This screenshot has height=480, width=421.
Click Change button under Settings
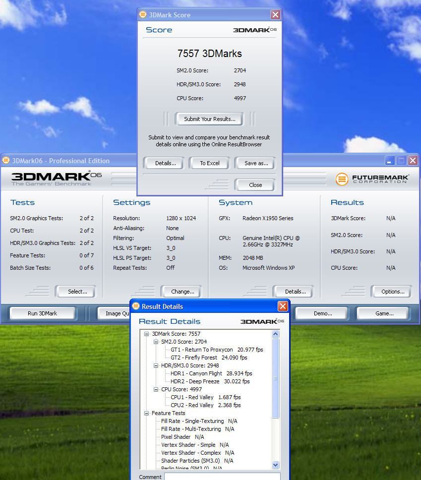pos(181,292)
